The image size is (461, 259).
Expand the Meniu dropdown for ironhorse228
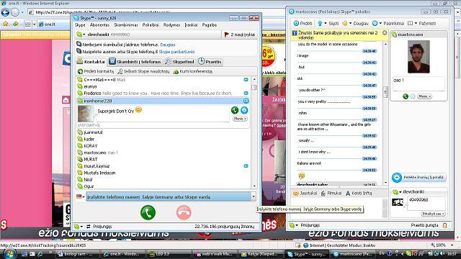240,119
